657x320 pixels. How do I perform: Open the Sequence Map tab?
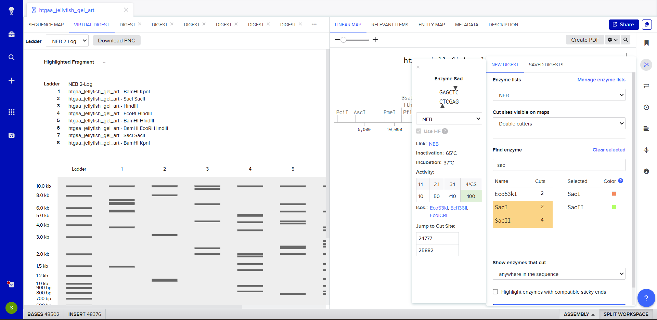[x=46, y=25]
